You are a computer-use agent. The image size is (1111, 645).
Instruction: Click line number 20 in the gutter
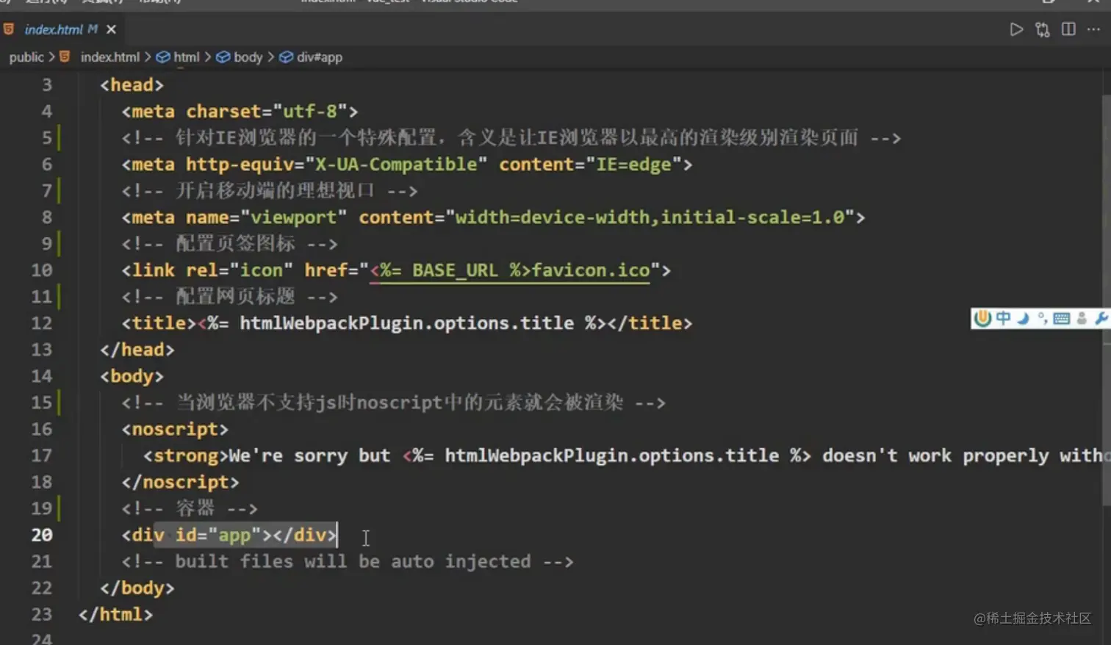(x=42, y=535)
